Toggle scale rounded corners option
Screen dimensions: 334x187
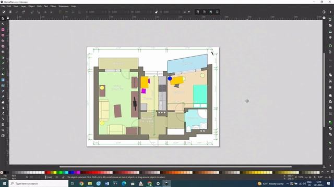click(x=204, y=12)
